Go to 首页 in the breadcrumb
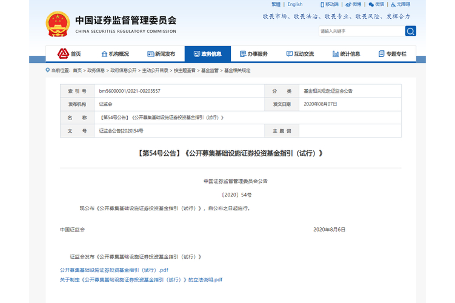The width and height of the screenshot is (455, 303). click(x=77, y=70)
